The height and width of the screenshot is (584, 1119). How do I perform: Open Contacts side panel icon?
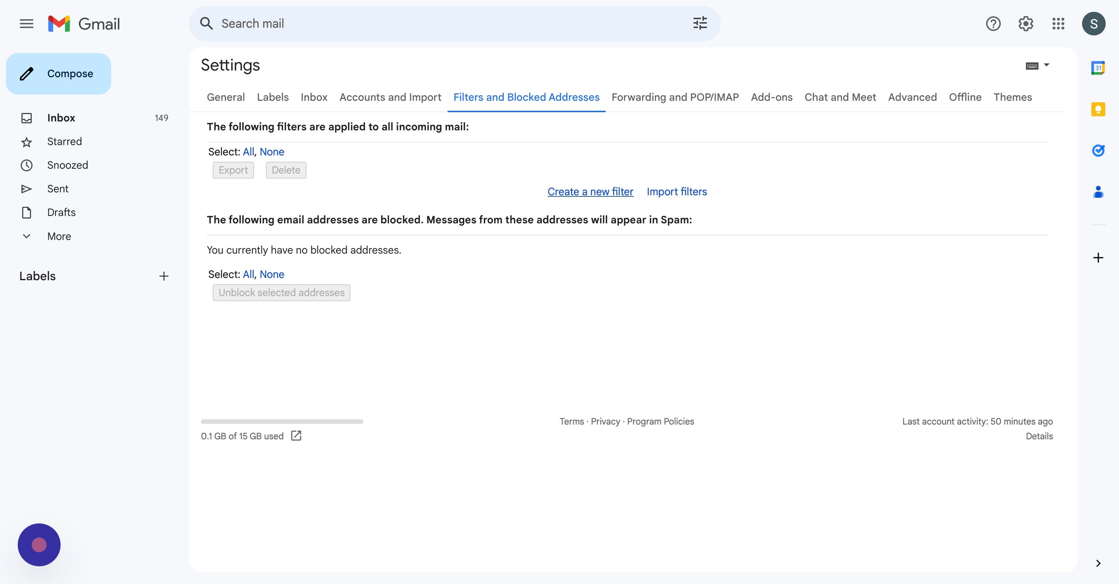coord(1098,192)
